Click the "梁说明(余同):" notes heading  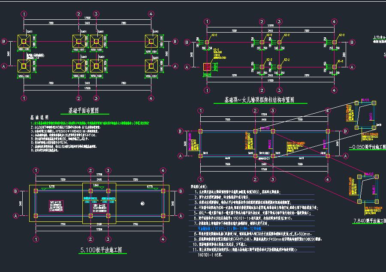[199, 187]
